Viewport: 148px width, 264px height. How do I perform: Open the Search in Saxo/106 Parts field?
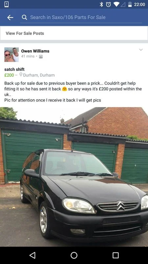click(x=81, y=17)
